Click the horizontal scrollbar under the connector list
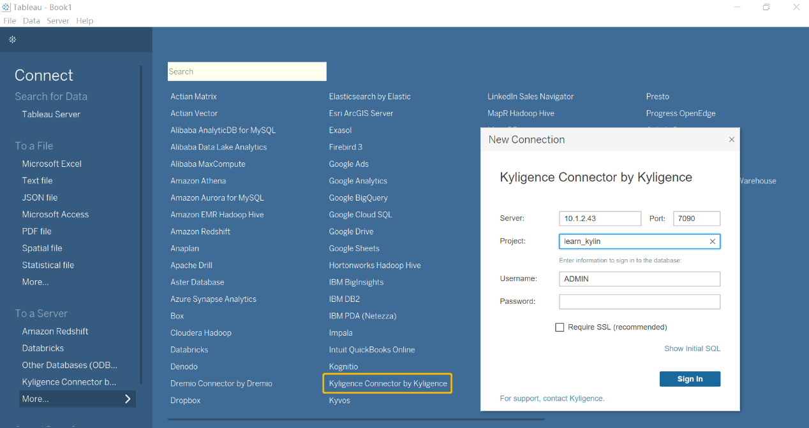The height and width of the screenshot is (428, 809). pyautogui.click(x=356, y=419)
